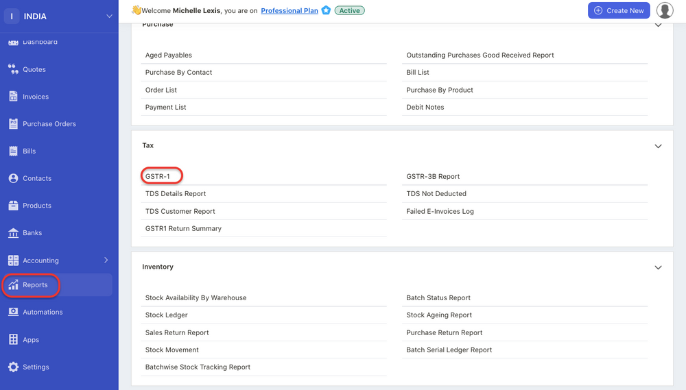Open the GSTR-3B Report

433,176
